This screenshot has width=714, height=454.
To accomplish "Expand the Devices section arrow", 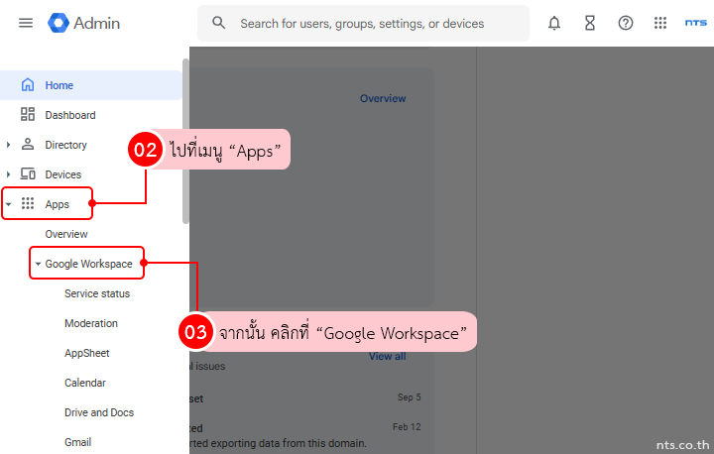I will pyautogui.click(x=9, y=174).
